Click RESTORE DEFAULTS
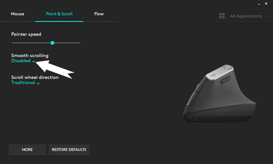 click(69, 150)
